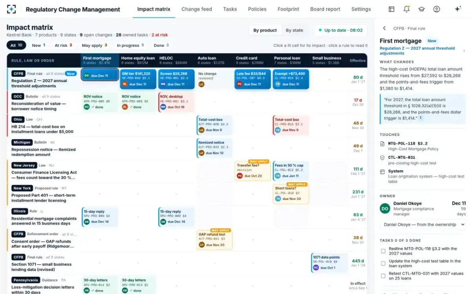Open the user account icon
Screen dimensions: 471x294
436,9
